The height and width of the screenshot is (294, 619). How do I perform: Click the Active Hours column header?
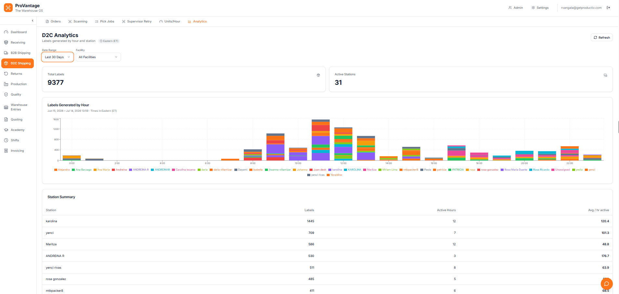click(x=446, y=210)
